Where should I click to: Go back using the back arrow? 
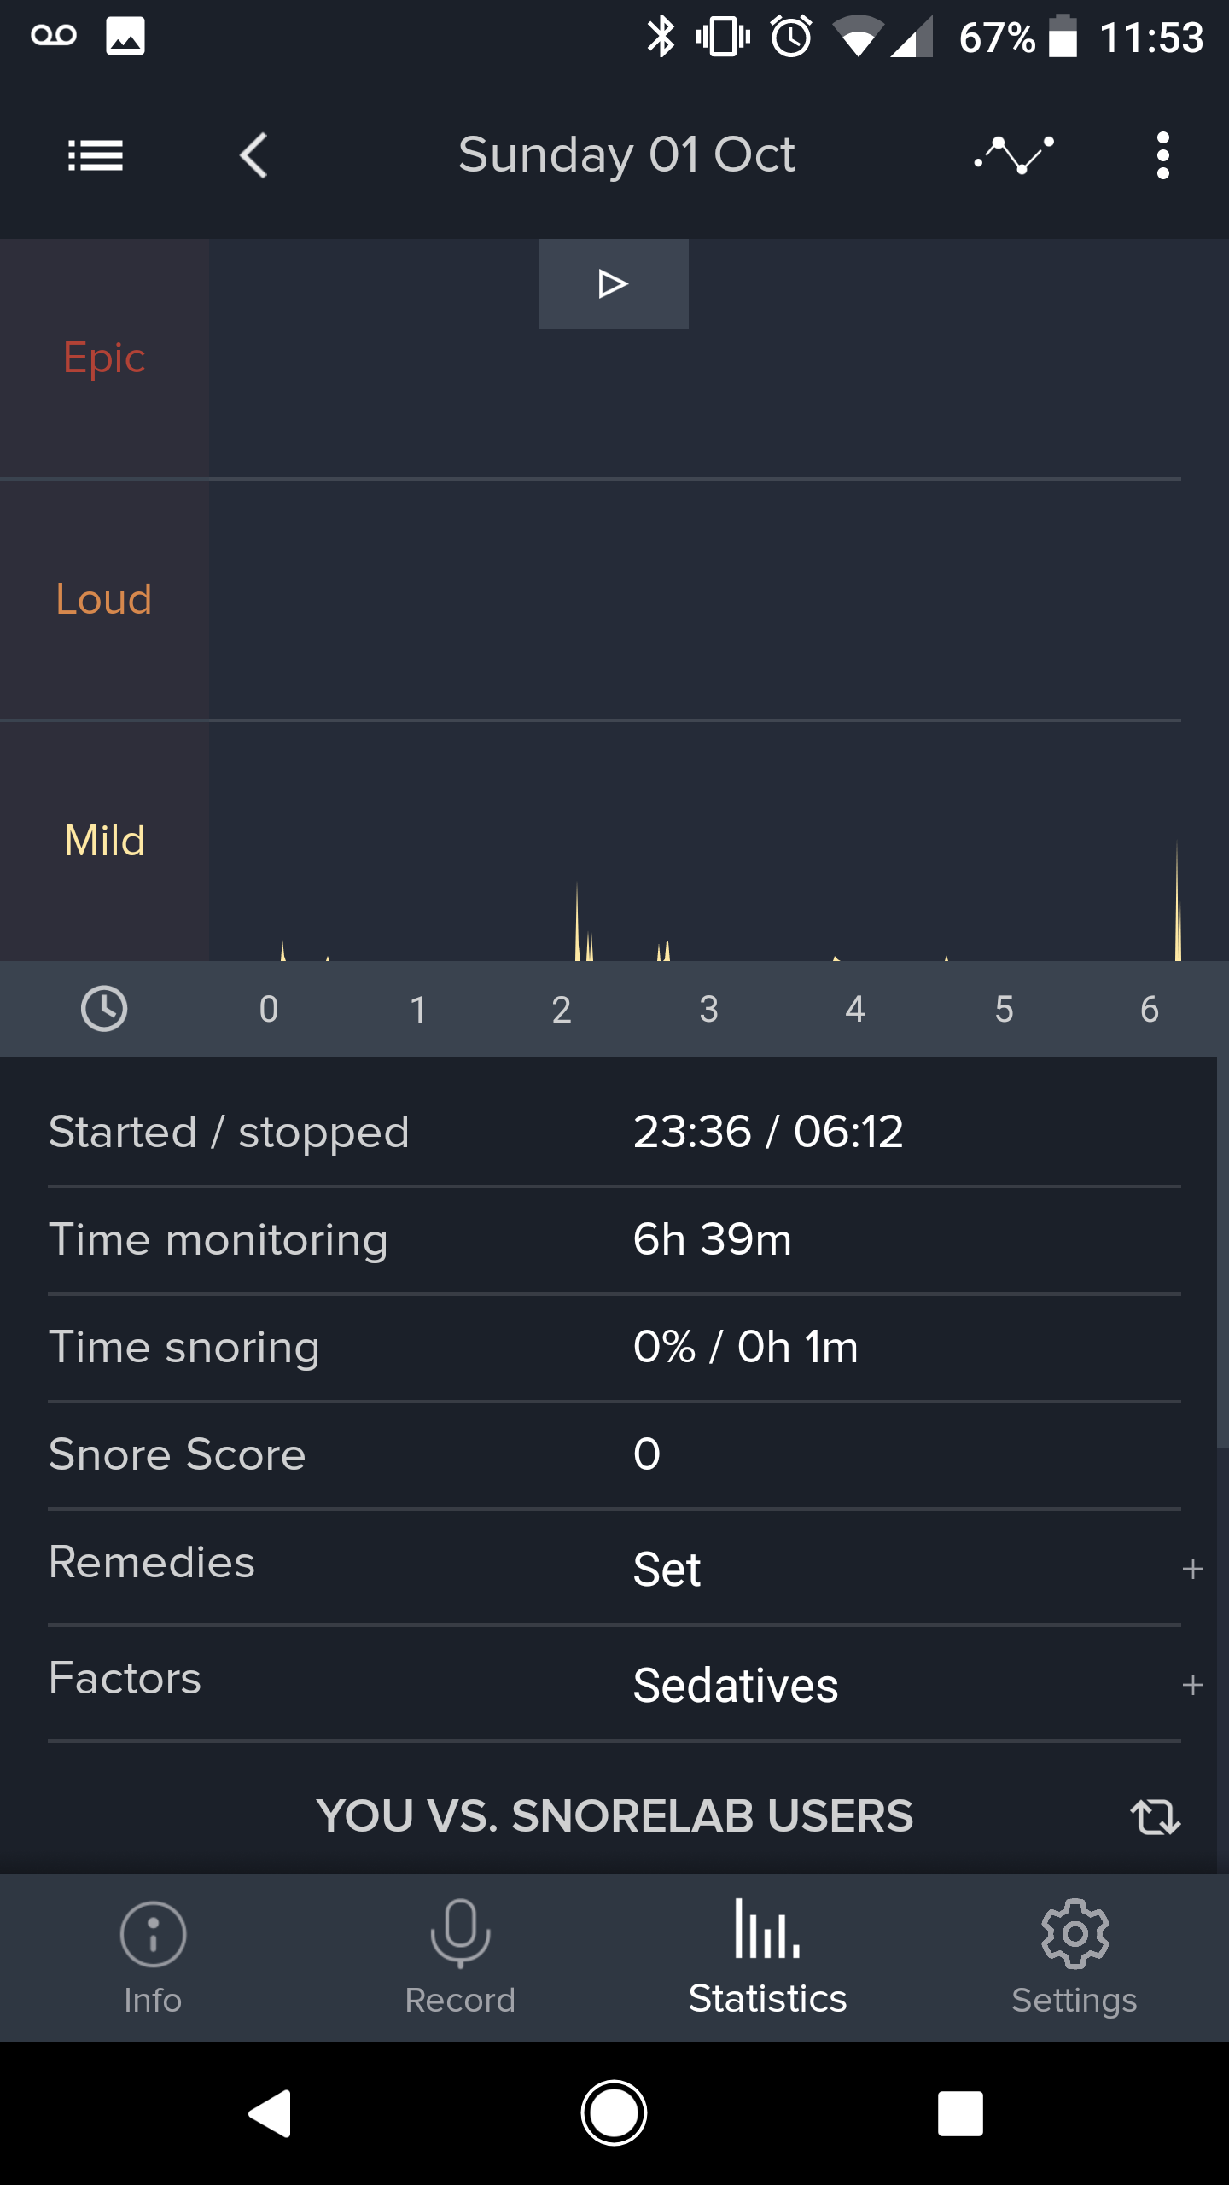pyautogui.click(x=252, y=155)
